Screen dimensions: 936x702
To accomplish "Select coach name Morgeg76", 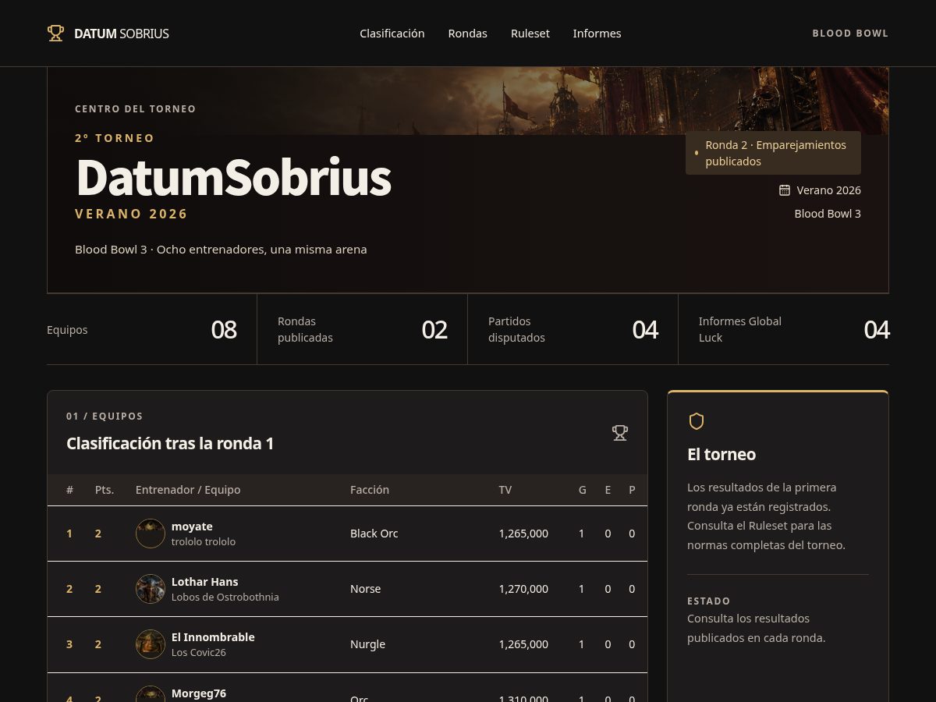I will (x=199, y=693).
